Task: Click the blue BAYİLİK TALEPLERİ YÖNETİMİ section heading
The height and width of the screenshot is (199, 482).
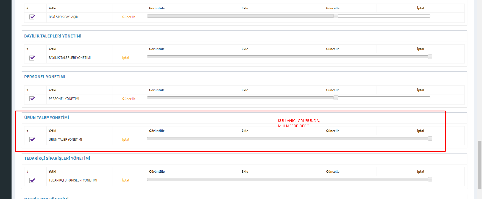Action: point(53,36)
